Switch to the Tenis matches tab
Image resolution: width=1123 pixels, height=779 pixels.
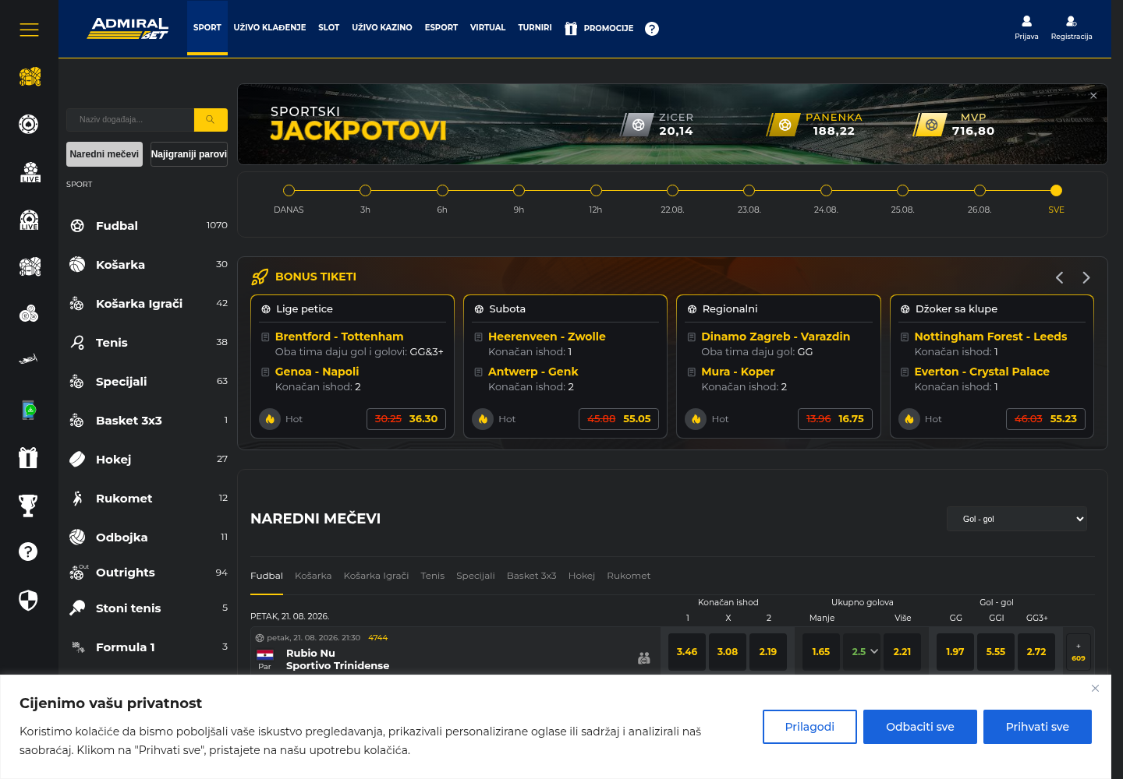pyautogui.click(x=433, y=576)
